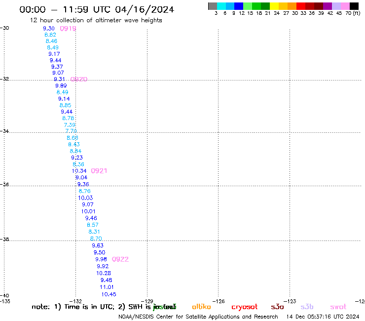Click the gray swatch in the color scale
The height and width of the screenshot is (321, 365).
tap(213, 6)
